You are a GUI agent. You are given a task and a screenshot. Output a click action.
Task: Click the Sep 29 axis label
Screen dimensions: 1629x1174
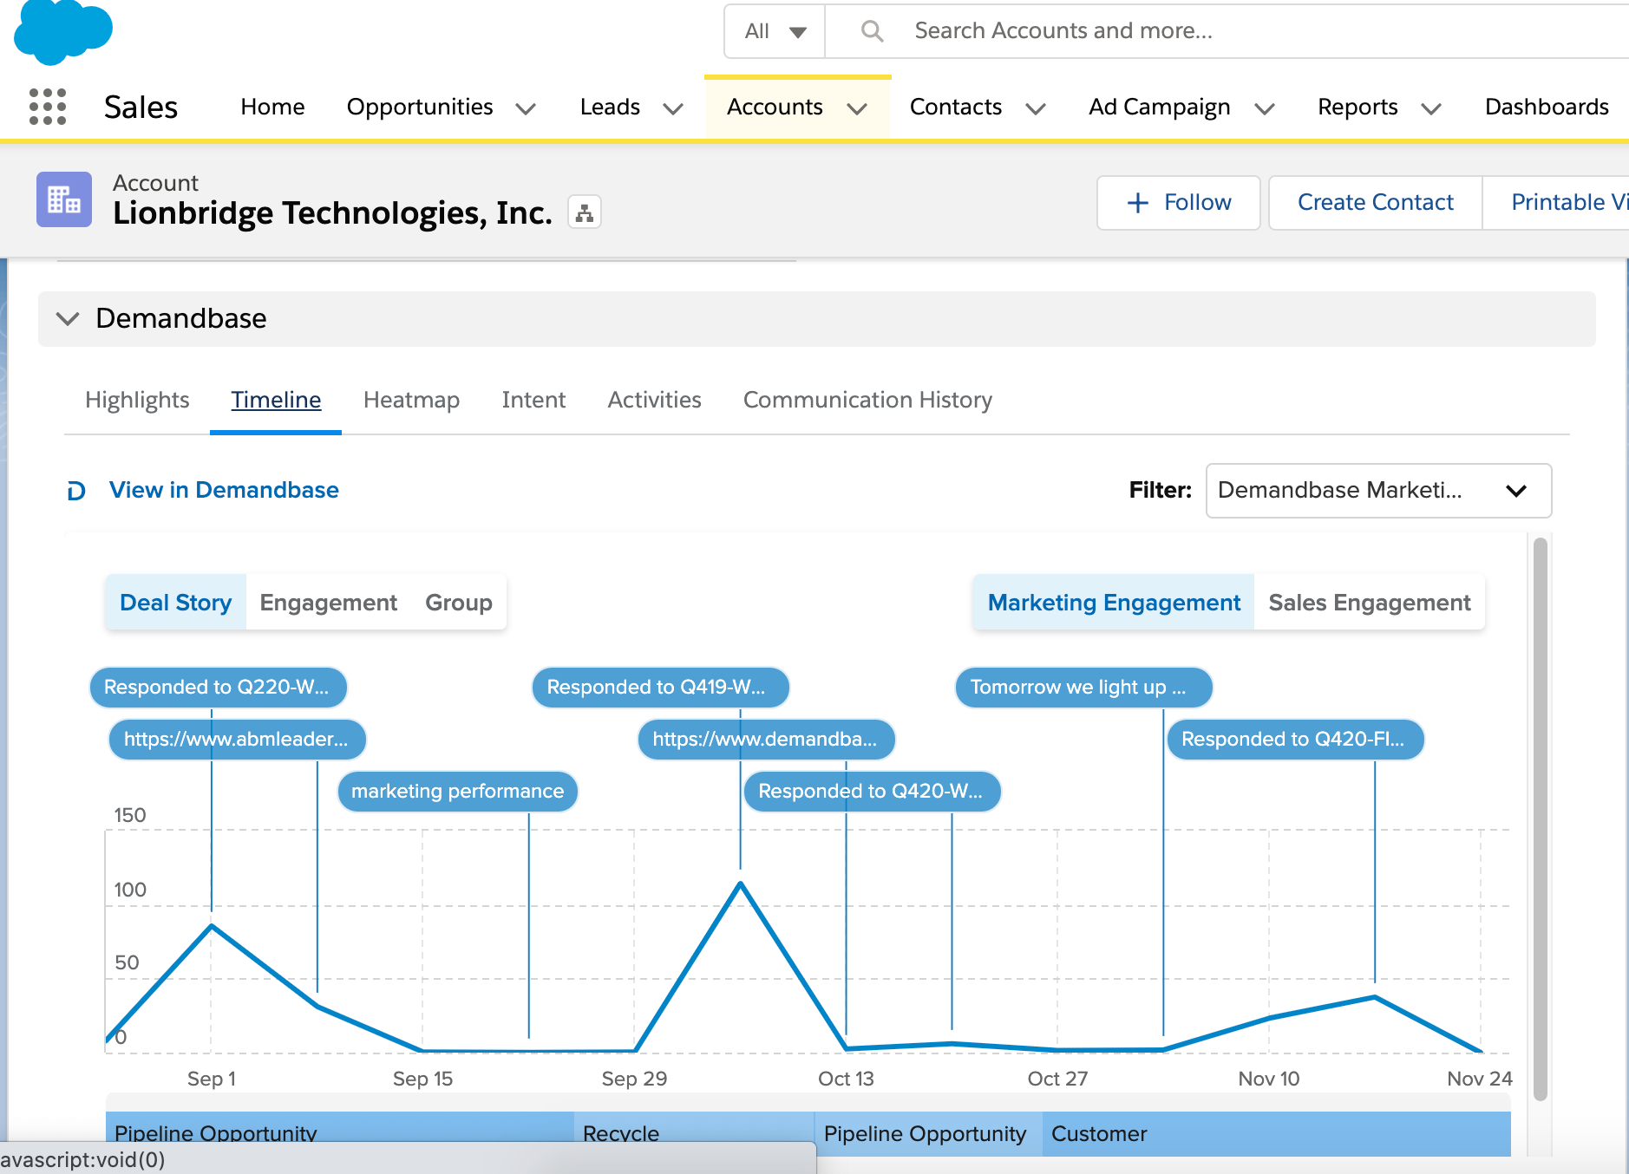634,1079
